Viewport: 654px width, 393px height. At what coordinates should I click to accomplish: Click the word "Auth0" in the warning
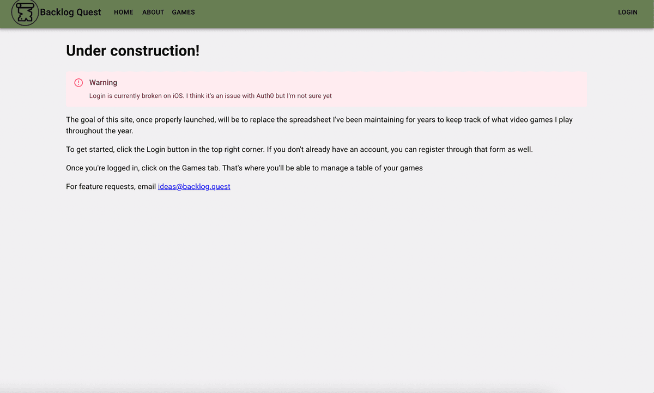265,96
